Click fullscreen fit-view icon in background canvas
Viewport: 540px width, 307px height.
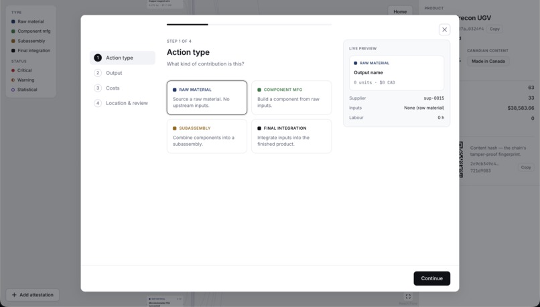point(408,296)
